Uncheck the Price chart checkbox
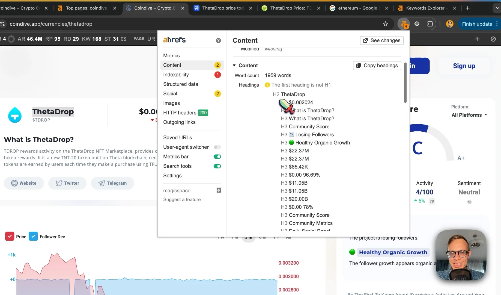 10,236
